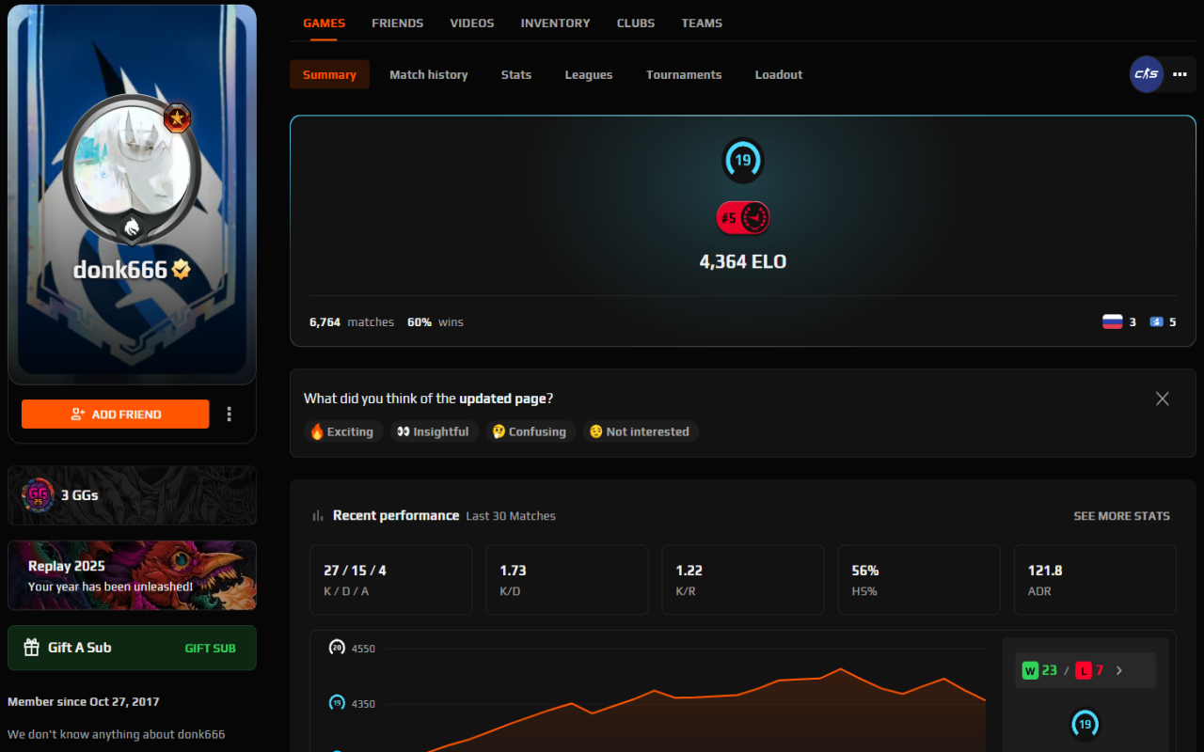
Task: Expand the wins and losses chevron arrow
Action: click(1119, 670)
